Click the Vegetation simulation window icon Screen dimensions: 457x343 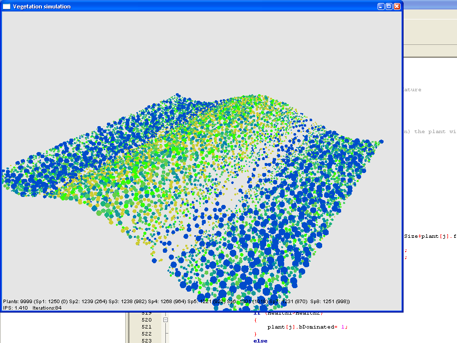[x=6, y=6]
